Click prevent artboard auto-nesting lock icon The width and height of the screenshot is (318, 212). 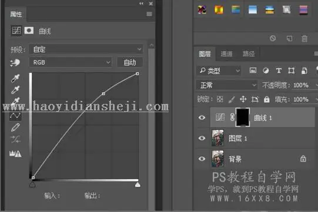(255, 99)
